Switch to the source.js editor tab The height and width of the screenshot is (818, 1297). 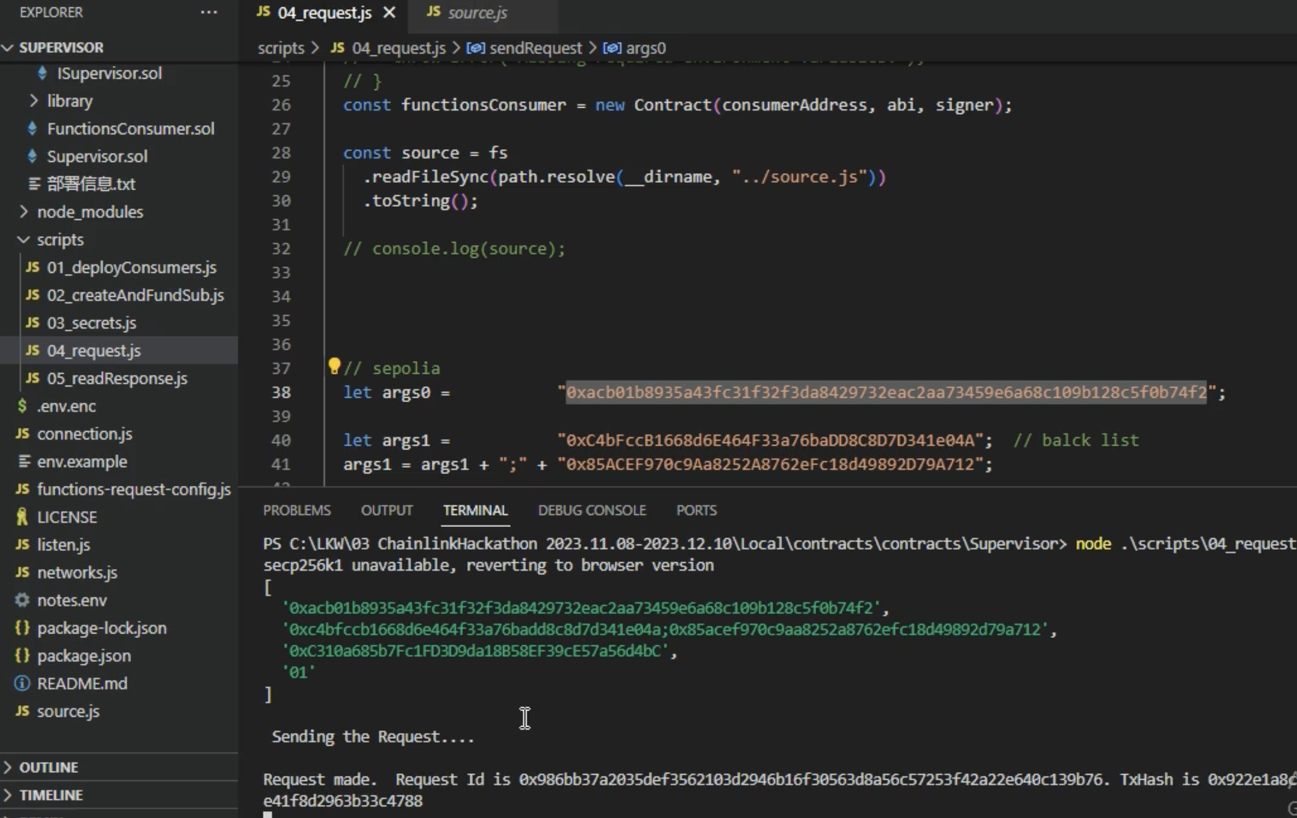click(477, 13)
